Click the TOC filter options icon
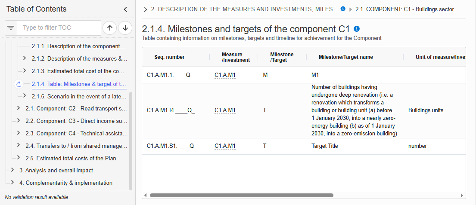Screen dimensions: 476x205 pos(11,28)
